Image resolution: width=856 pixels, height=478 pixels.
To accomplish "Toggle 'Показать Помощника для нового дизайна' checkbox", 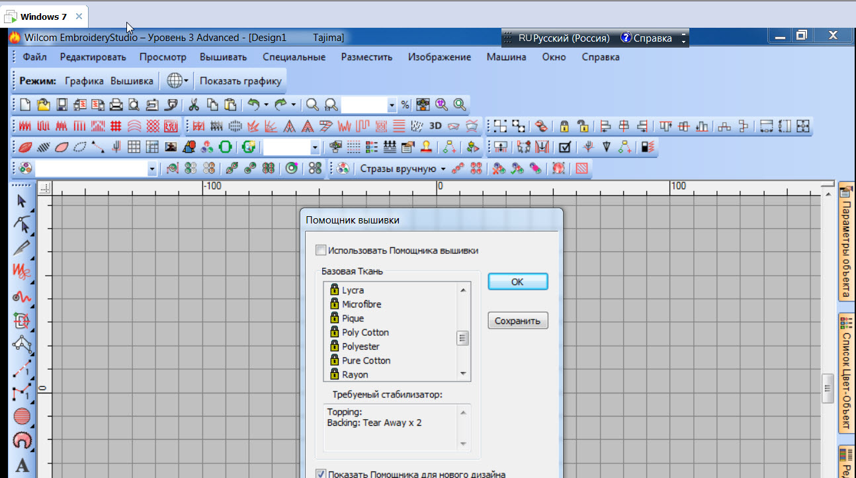I will click(x=321, y=473).
